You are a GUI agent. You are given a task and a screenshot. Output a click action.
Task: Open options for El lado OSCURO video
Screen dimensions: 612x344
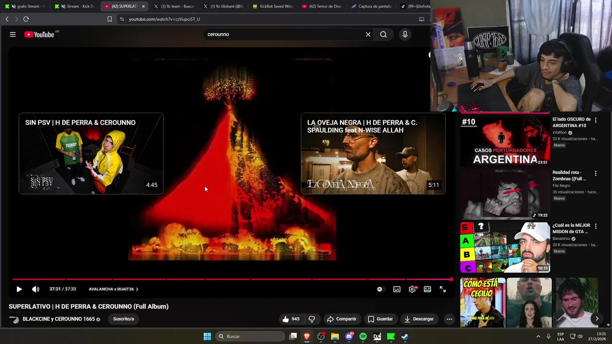tap(596, 120)
